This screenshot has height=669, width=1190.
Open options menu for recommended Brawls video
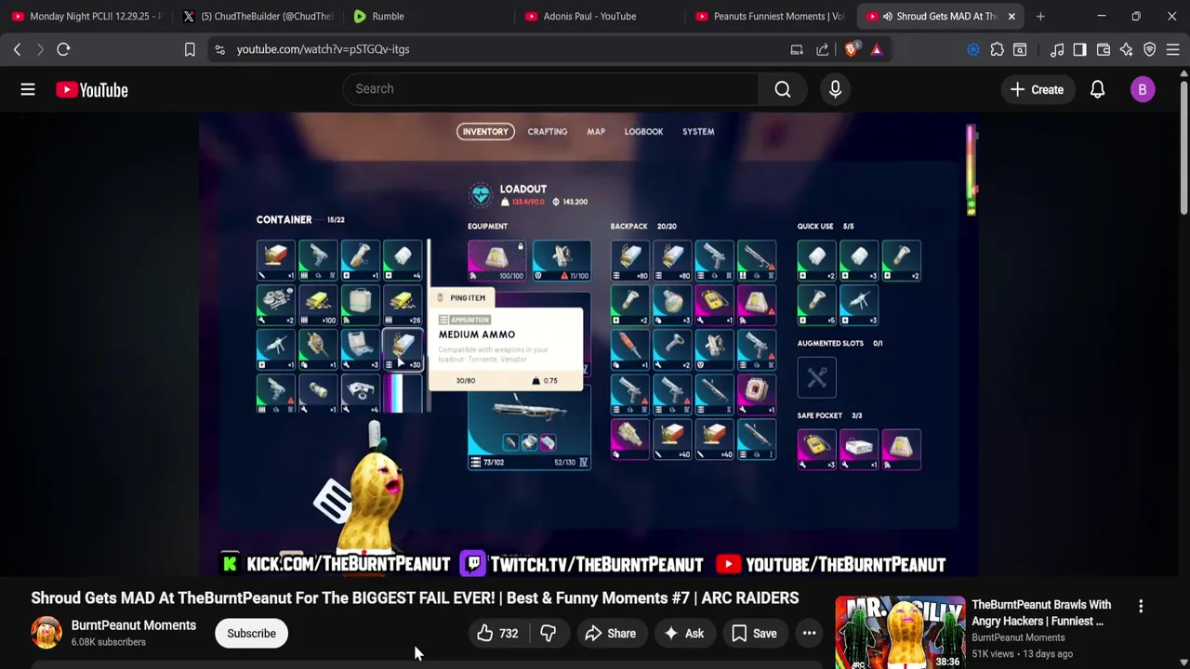(1141, 606)
